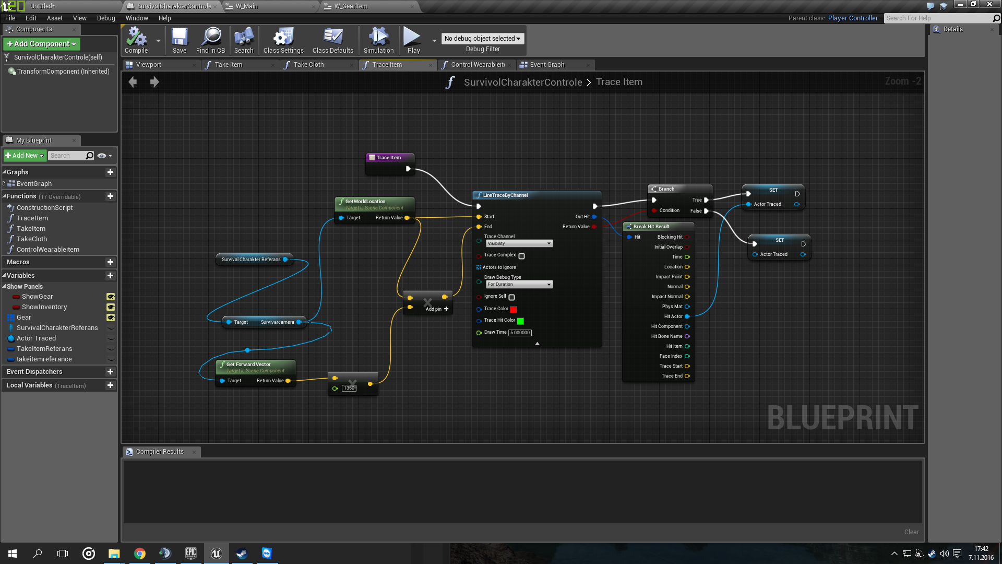Start Simulation
1002x564 pixels.
(x=378, y=40)
